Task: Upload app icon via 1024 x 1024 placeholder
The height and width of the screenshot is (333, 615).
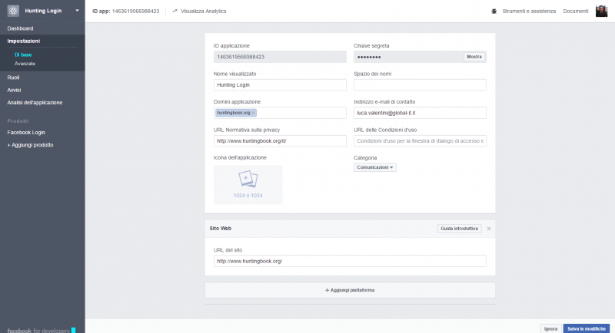Action: tap(248, 184)
